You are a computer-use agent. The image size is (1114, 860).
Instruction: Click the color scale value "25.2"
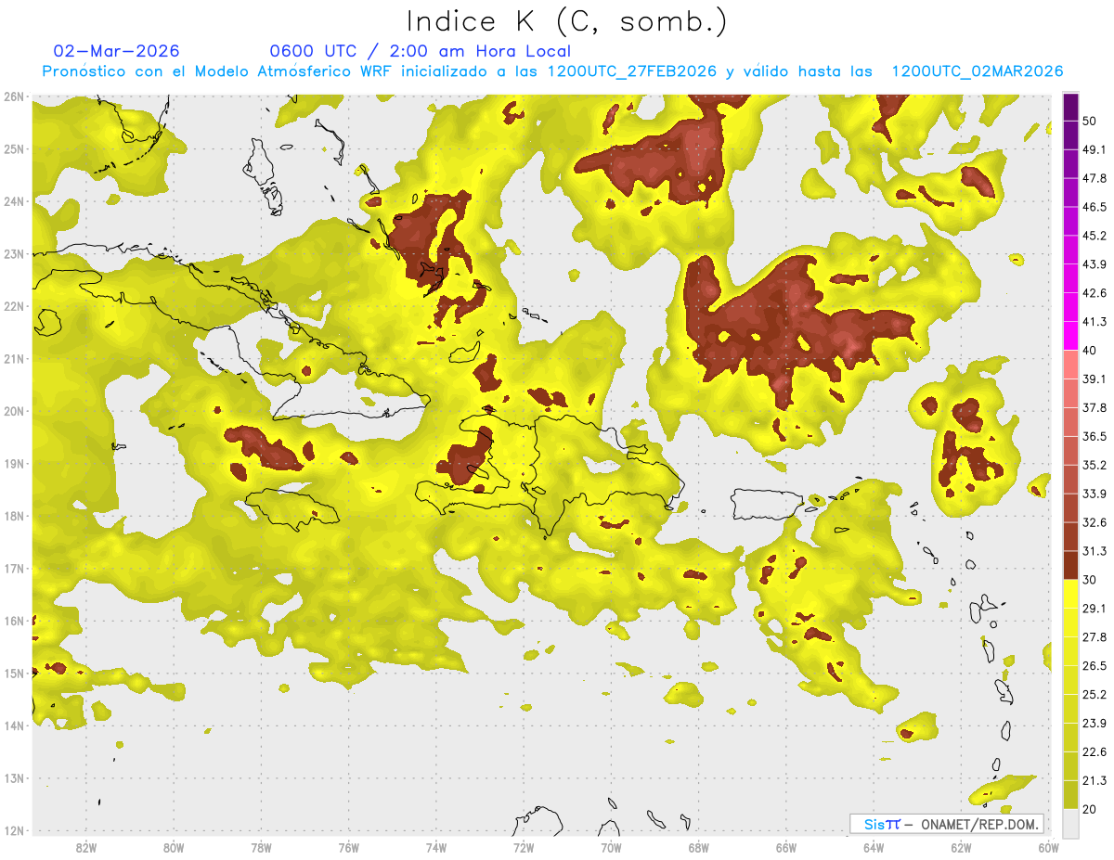1095,695
